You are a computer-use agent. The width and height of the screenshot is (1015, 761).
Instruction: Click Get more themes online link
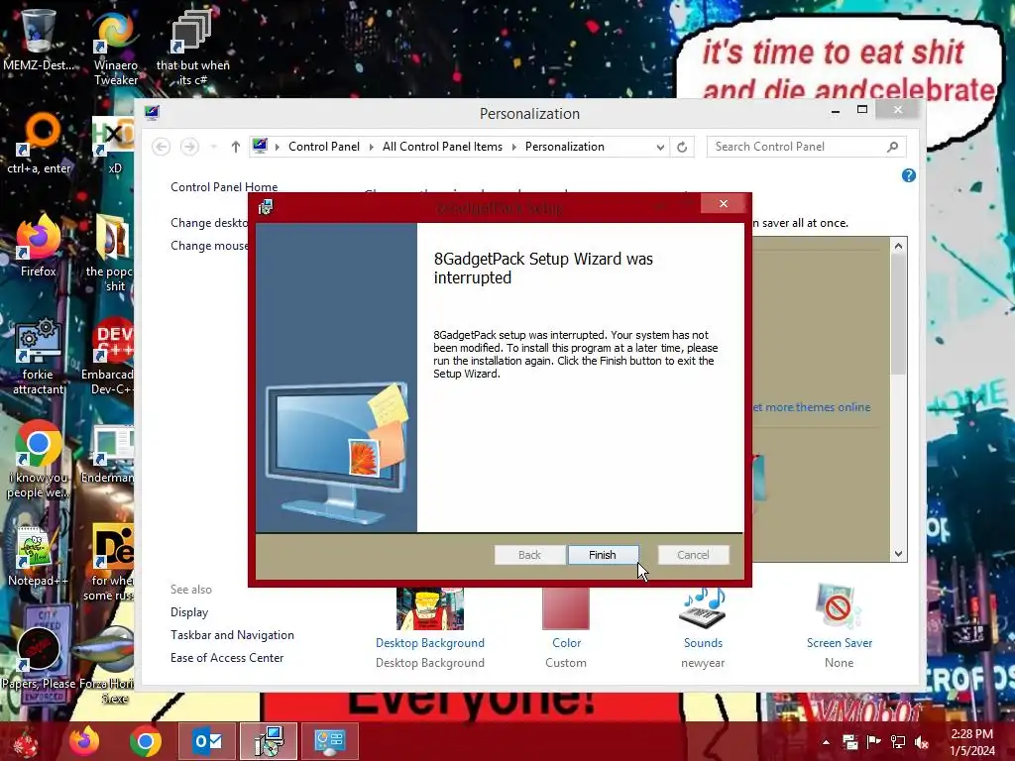(x=811, y=407)
